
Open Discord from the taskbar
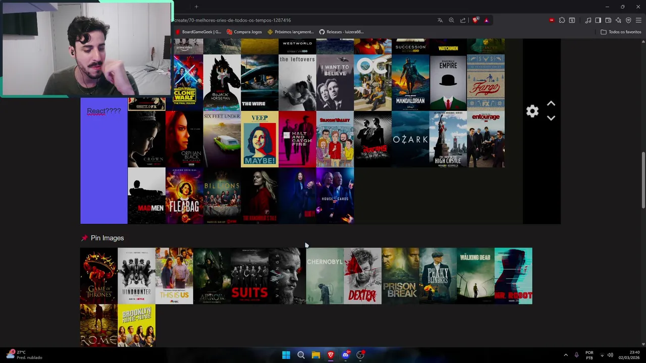coord(346,355)
